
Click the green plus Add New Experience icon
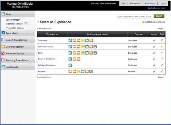coord(143,22)
